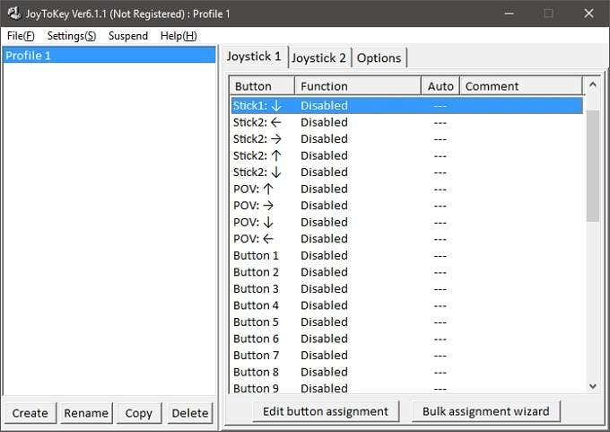Click the Create profile button
Screen dimensions: 610x432
[x=30, y=413]
